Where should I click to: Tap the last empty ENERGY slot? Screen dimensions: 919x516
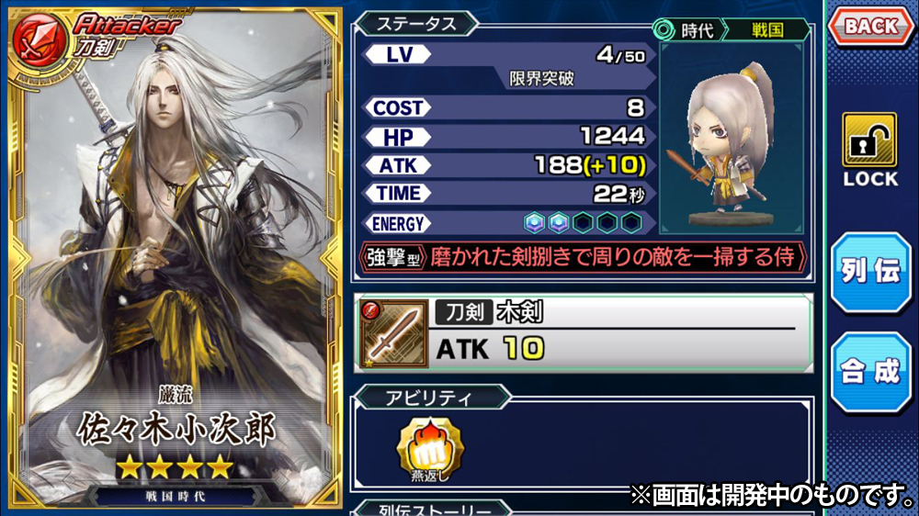tap(632, 222)
